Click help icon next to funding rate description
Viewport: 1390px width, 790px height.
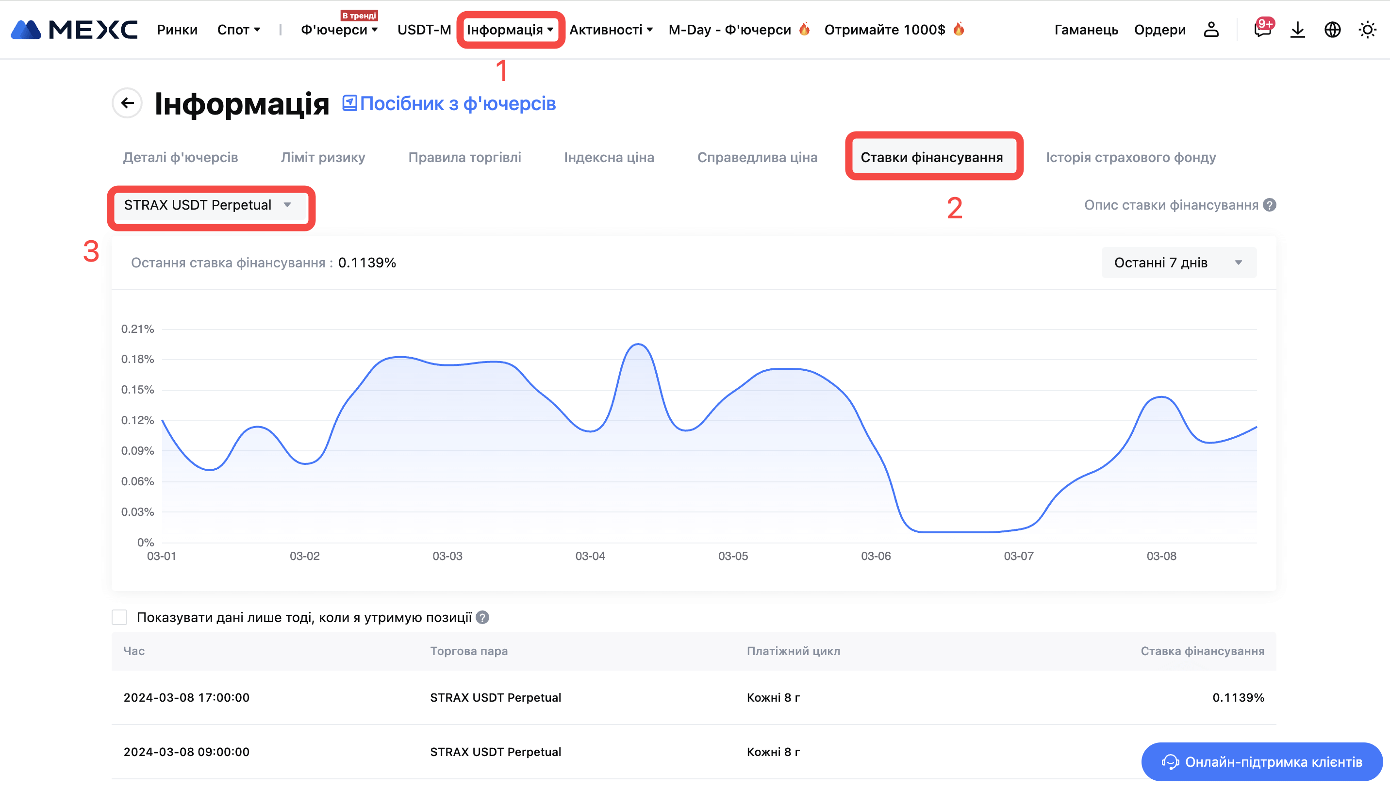(1270, 205)
